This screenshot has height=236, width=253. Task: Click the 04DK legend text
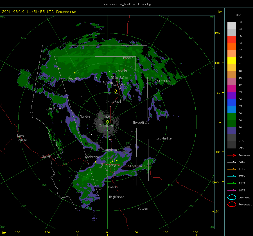242,162
